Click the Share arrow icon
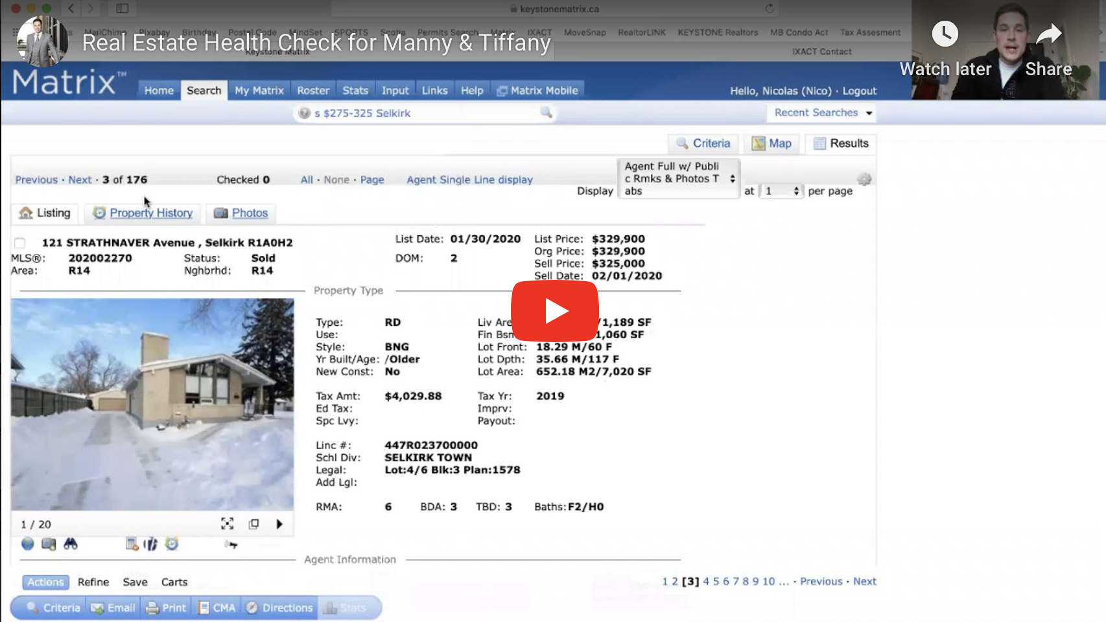Image resolution: width=1106 pixels, height=622 pixels. [1048, 34]
